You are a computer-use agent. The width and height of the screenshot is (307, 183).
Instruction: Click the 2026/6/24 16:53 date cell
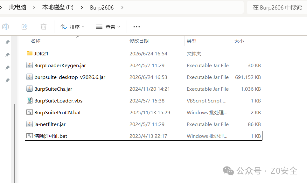[148, 77]
